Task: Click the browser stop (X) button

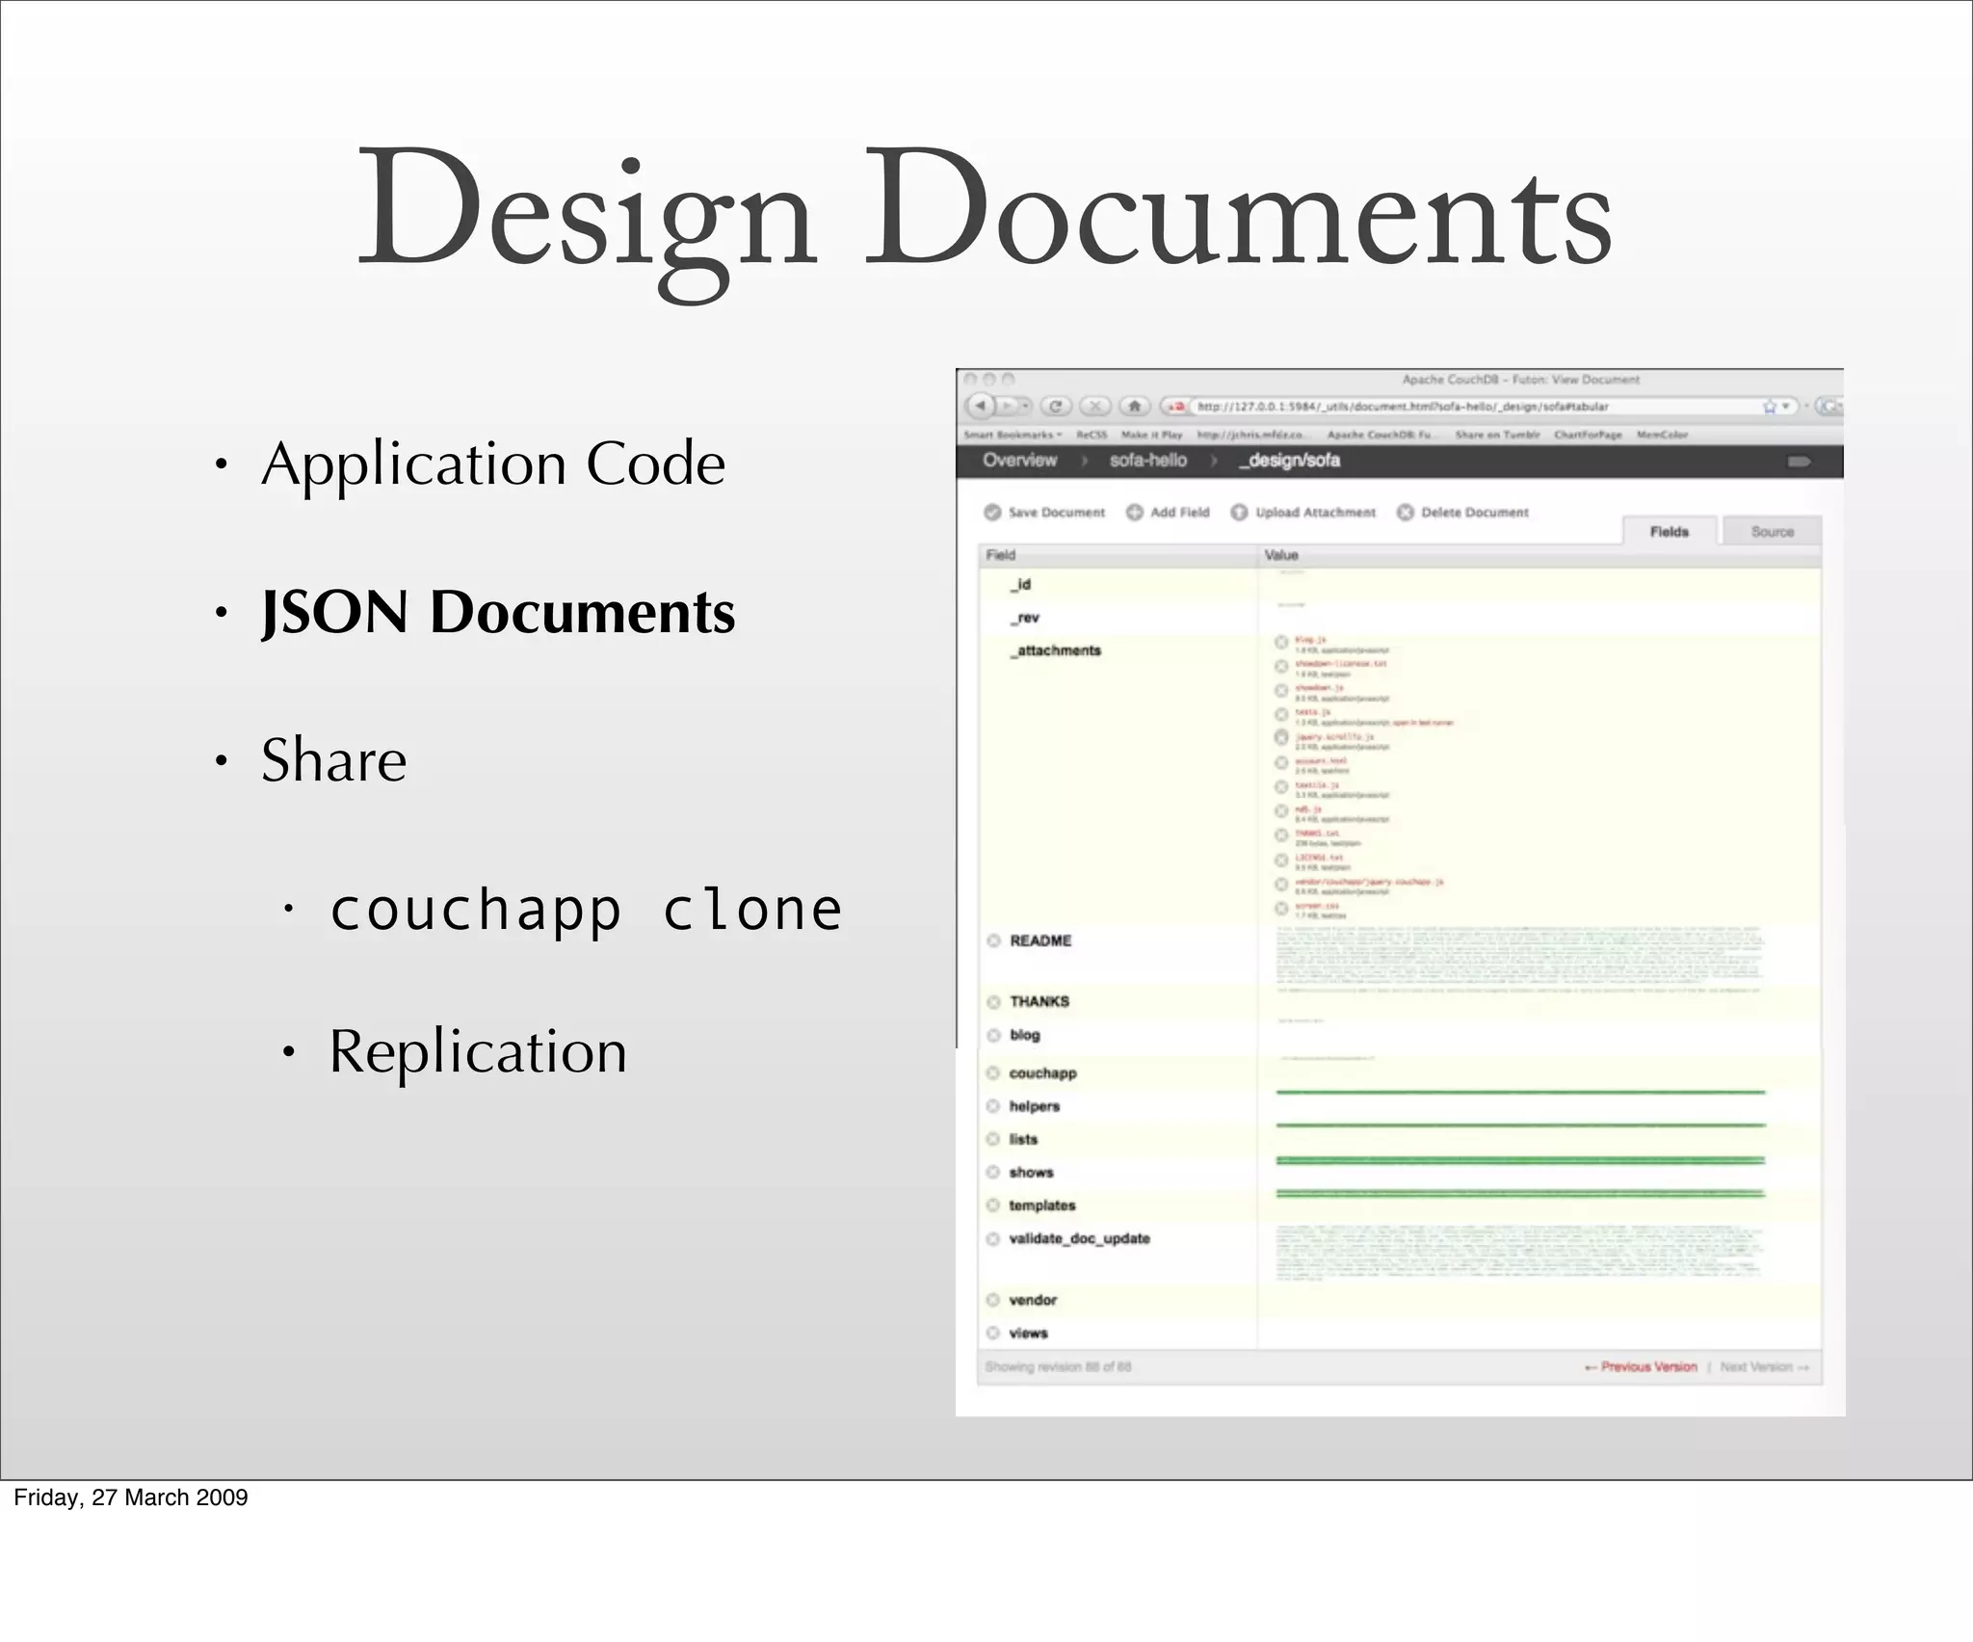Action: pos(1095,406)
